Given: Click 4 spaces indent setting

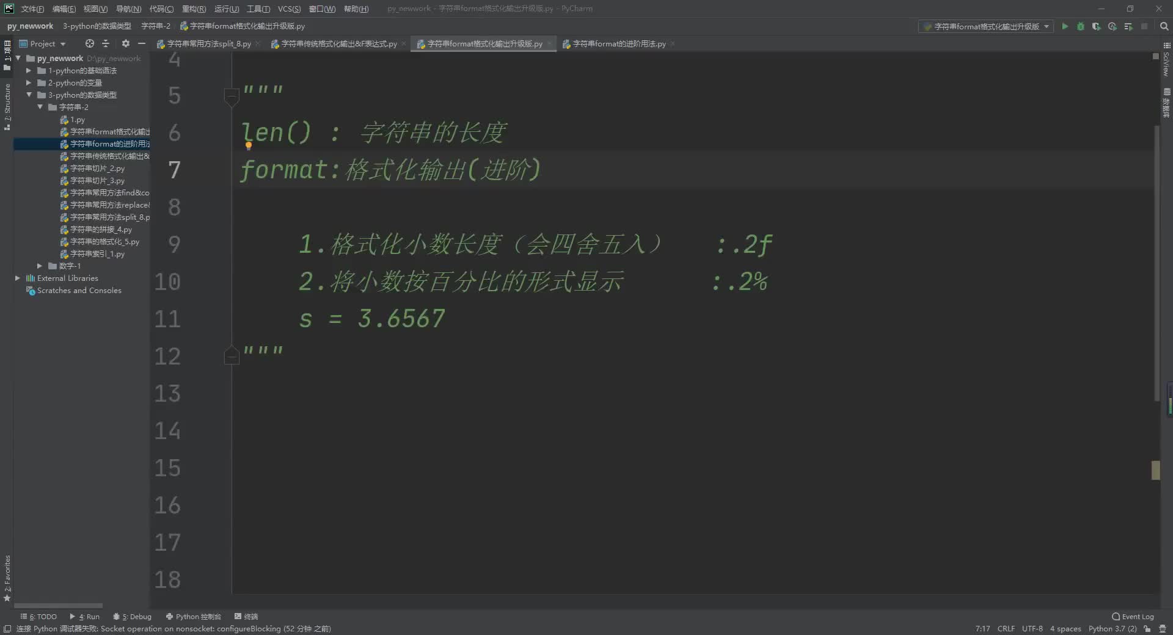Looking at the screenshot, I should point(1065,629).
